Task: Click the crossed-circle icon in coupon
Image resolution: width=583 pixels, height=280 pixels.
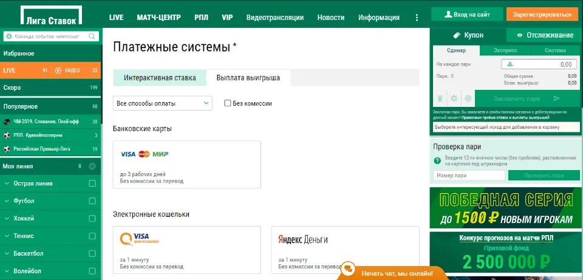Action: (468, 98)
